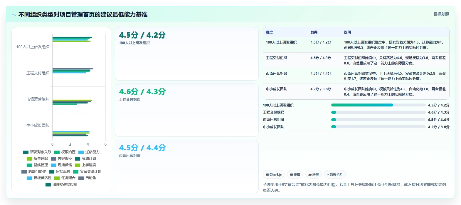Image resolution: width=461 pixels, height=205 pixels.
Task: Toggle the 迁移能力 legend series
Action: (x=89, y=152)
